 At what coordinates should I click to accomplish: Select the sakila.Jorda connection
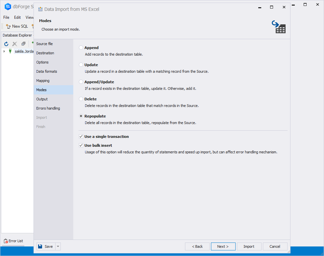(24, 51)
